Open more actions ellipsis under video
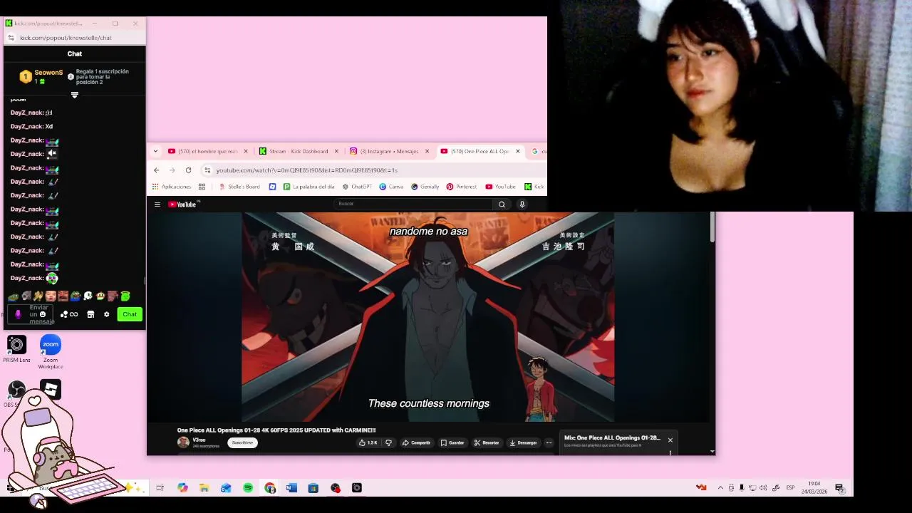Viewport: 912px width, 513px height. pyautogui.click(x=549, y=442)
